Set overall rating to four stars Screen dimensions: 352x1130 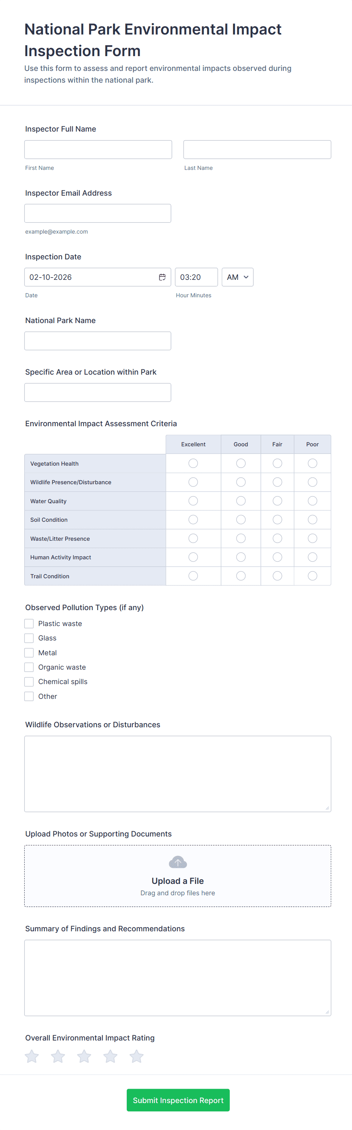pyautogui.click(x=110, y=1056)
